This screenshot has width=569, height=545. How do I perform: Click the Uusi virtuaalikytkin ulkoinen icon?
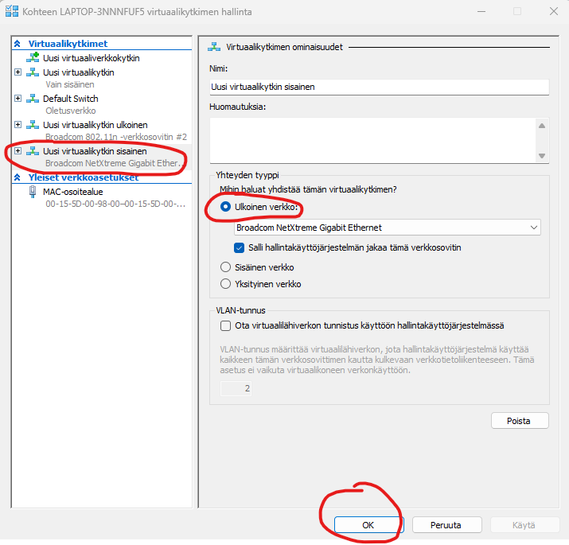[33, 125]
